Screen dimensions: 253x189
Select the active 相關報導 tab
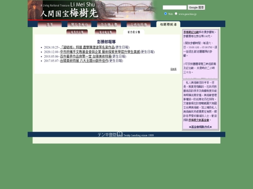click(168, 24)
